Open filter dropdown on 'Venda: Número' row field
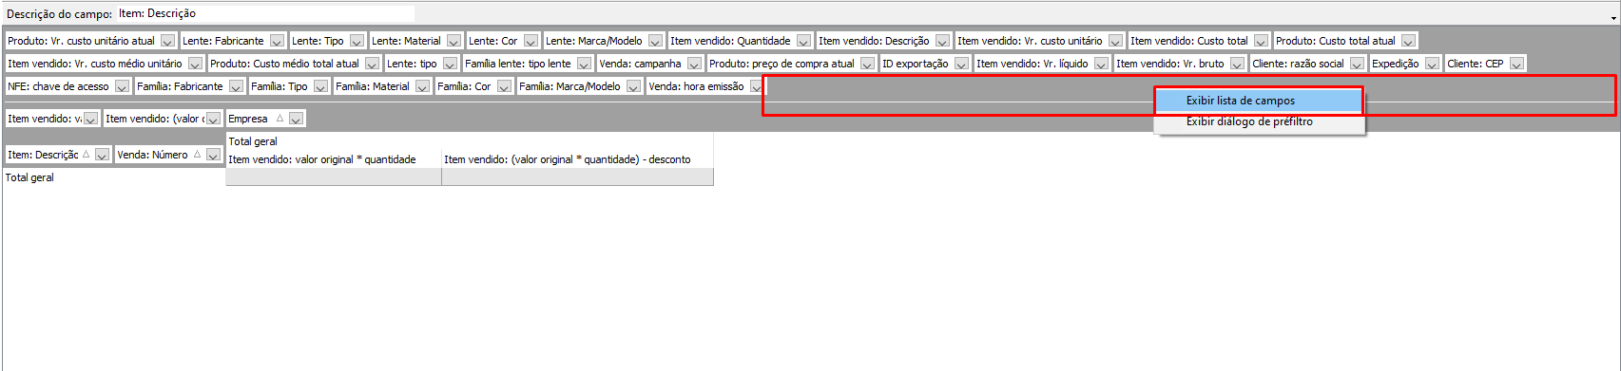Screen dimensions: 1621x371 click(213, 155)
